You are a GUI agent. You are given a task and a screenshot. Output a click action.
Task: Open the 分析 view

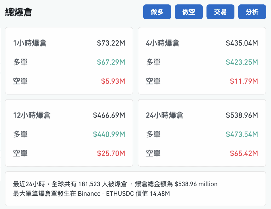click(x=252, y=12)
